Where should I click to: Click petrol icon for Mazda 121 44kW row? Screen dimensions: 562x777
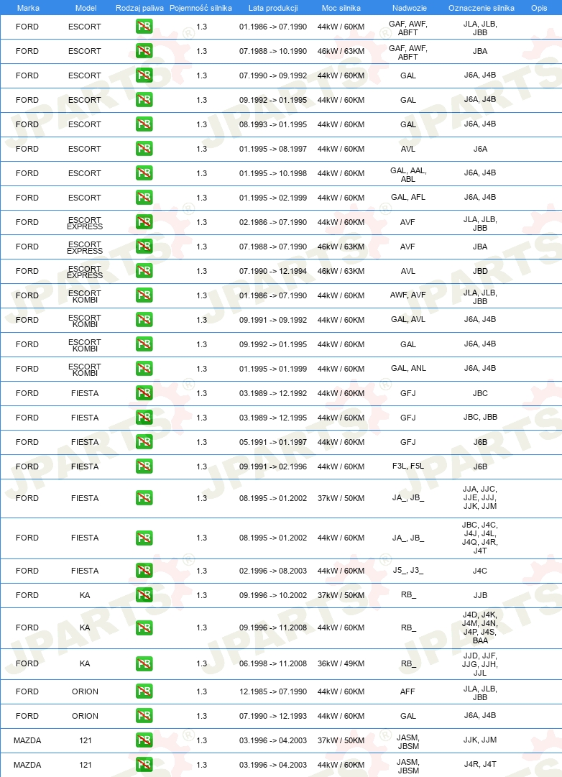144,765
